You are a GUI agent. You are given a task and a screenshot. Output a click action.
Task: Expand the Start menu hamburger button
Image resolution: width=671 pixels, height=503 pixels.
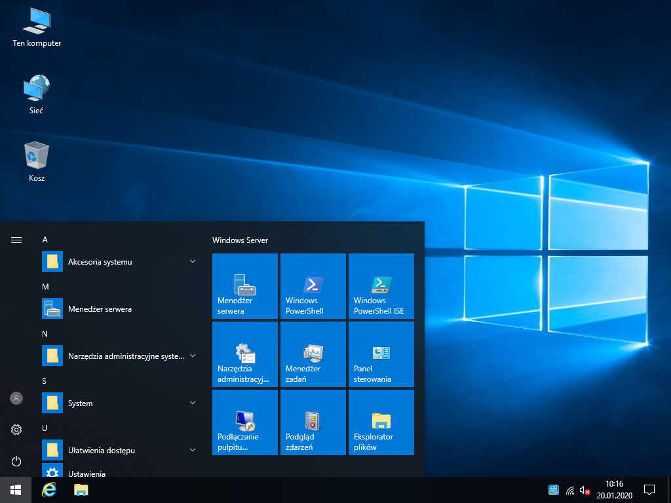coord(16,240)
